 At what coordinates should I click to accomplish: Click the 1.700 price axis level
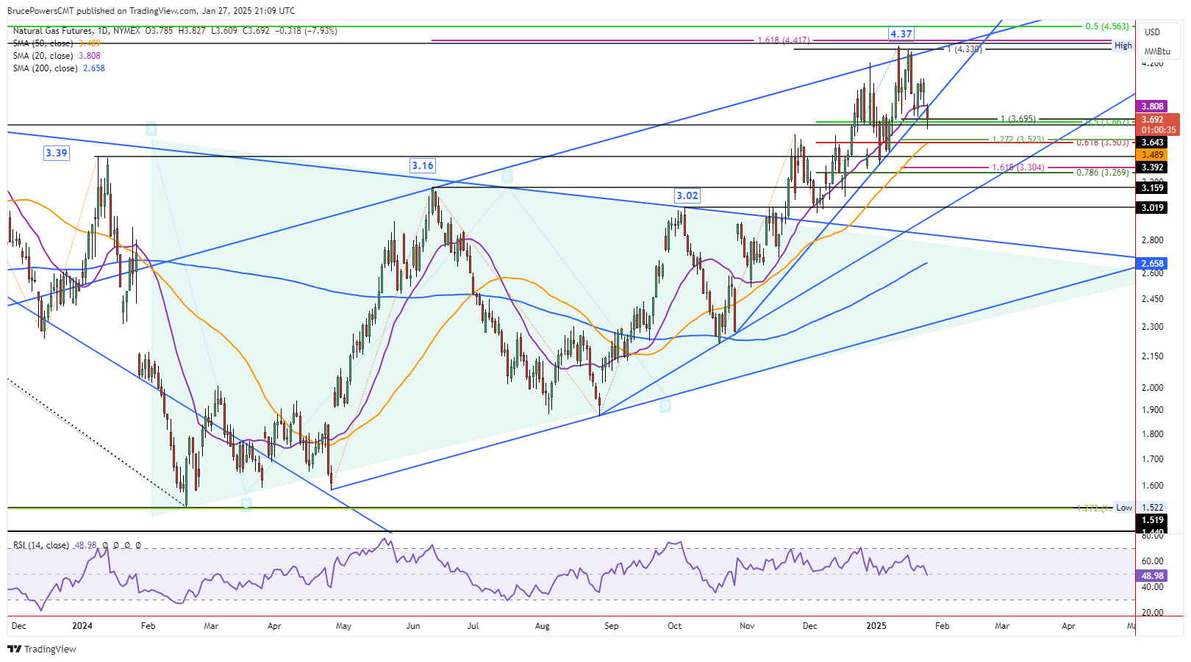[1152, 459]
